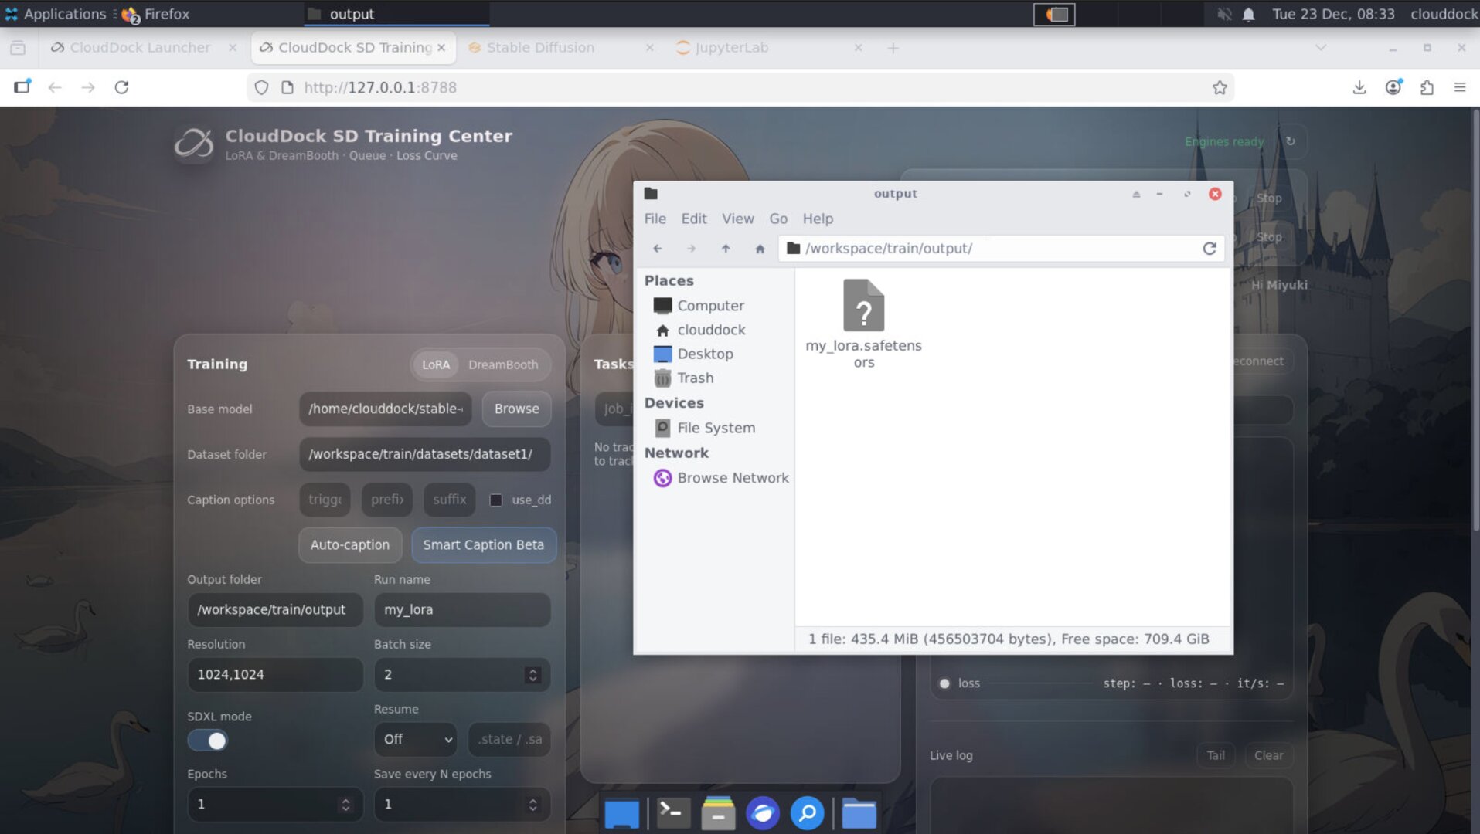Open the terminal from the taskbar dock

[672, 813]
